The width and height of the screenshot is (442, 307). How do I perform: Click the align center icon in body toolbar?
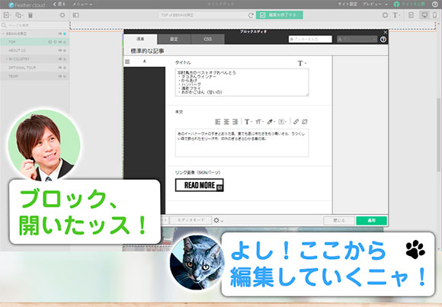click(x=226, y=121)
